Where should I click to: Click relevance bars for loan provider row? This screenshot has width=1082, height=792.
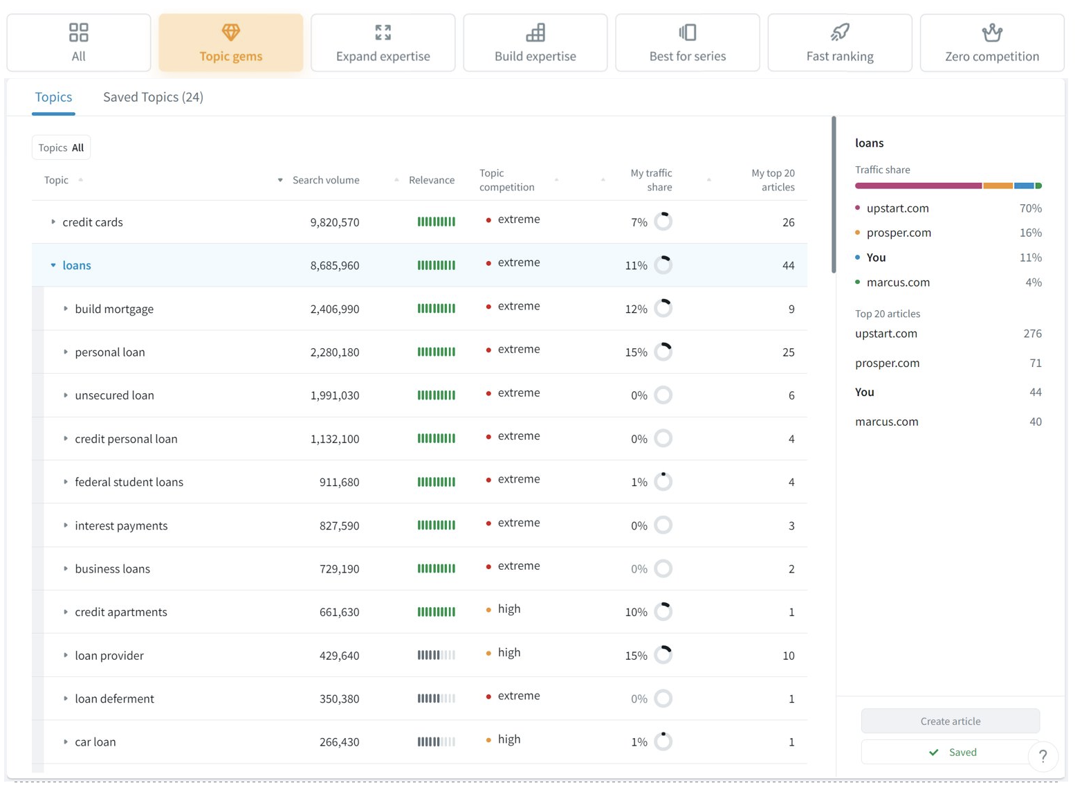(437, 655)
